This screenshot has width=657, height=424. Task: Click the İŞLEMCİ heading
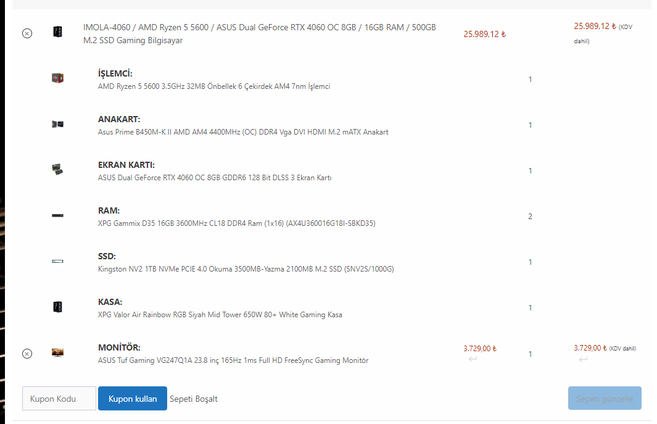click(115, 73)
